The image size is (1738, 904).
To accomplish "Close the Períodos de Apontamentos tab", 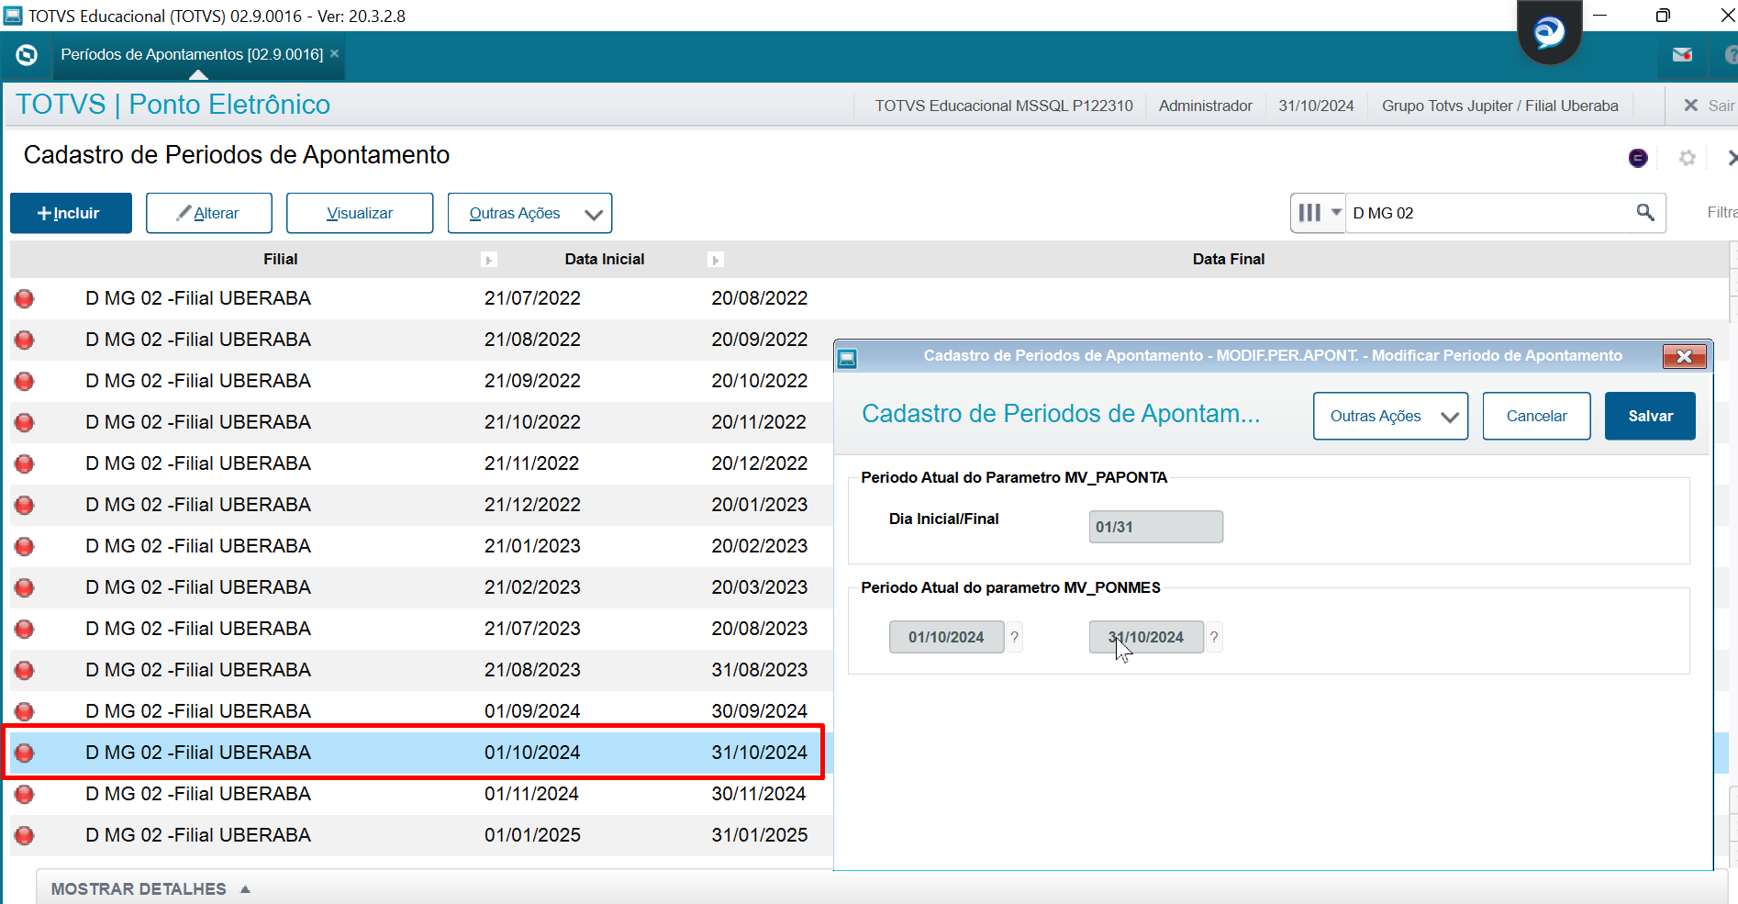I will (335, 54).
